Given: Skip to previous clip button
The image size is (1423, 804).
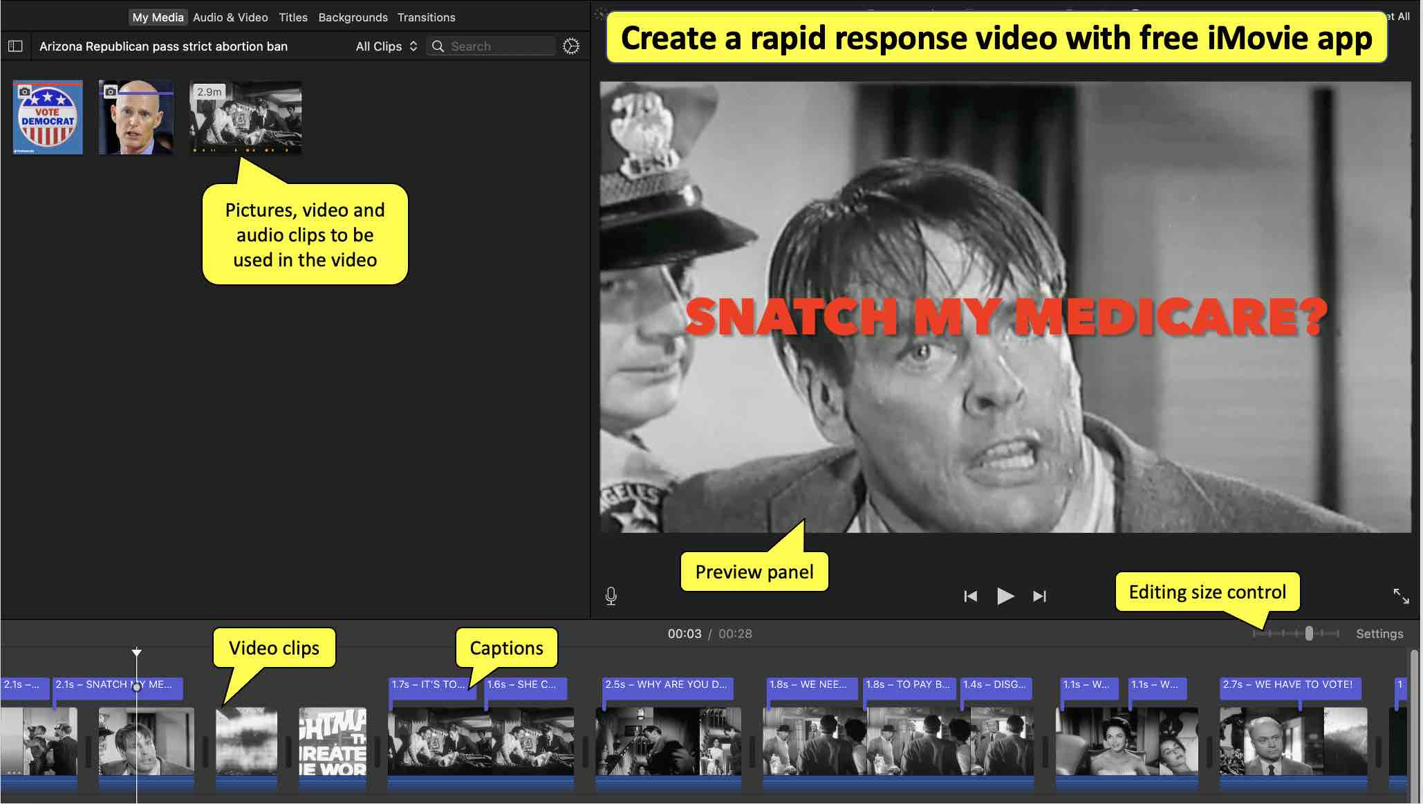Looking at the screenshot, I should coord(970,596).
